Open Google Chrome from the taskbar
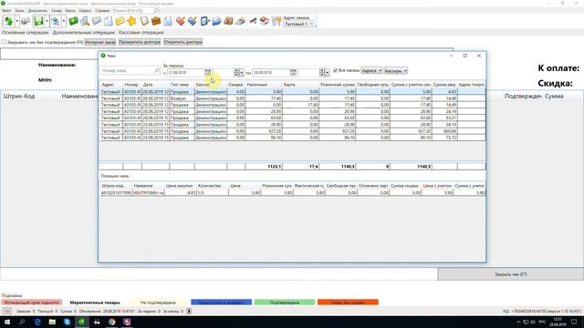Image resolution: width=584 pixels, height=328 pixels. [x=111, y=322]
